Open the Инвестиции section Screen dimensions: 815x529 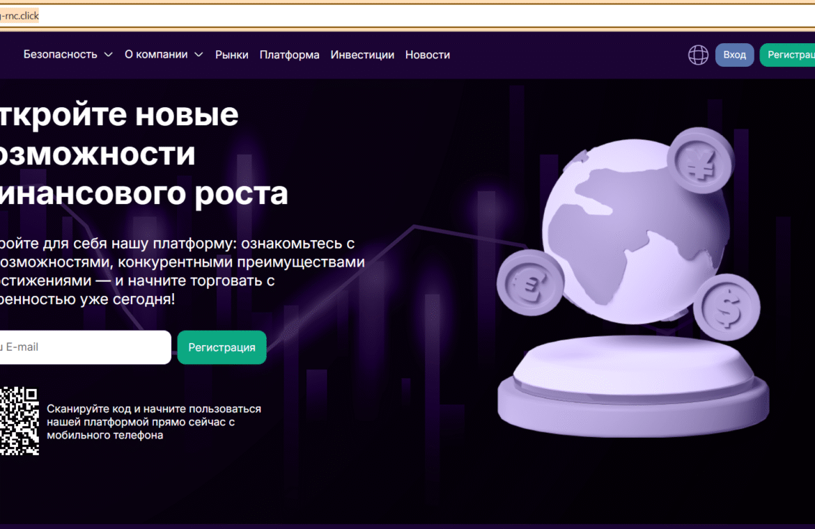click(362, 55)
